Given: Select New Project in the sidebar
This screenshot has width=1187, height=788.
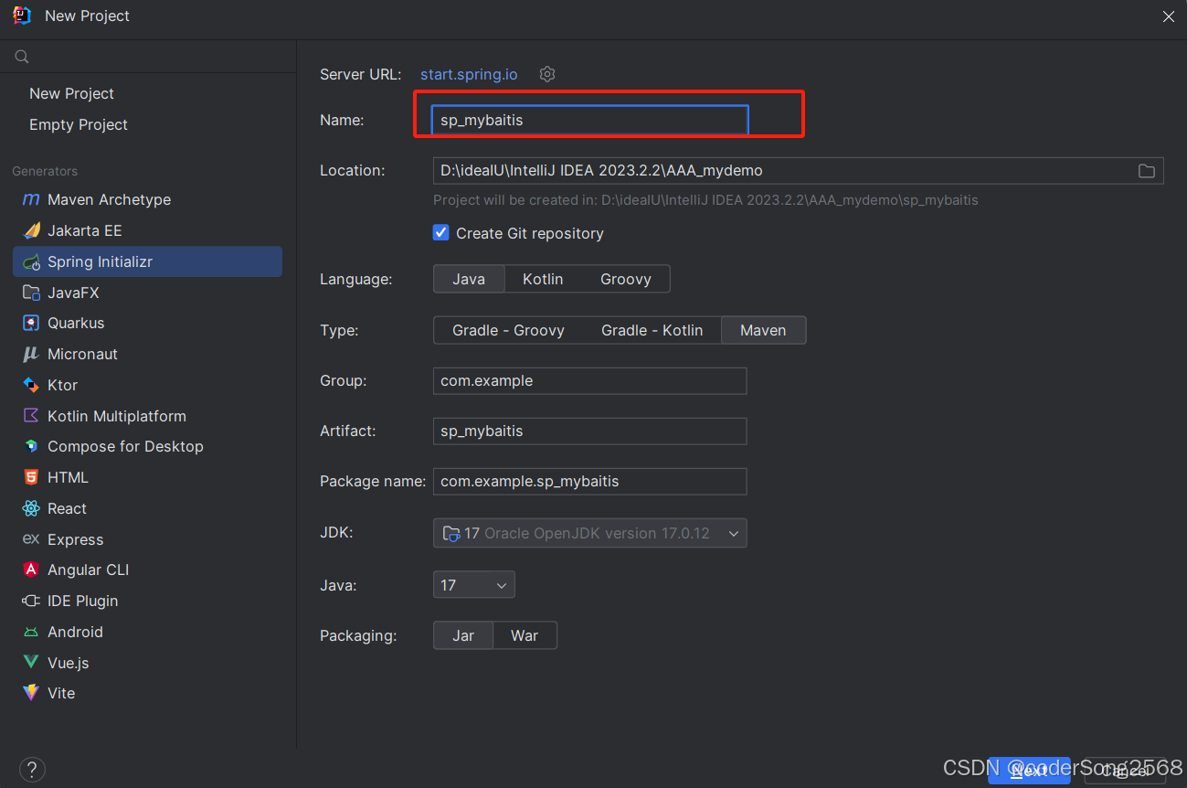Looking at the screenshot, I should tap(71, 93).
